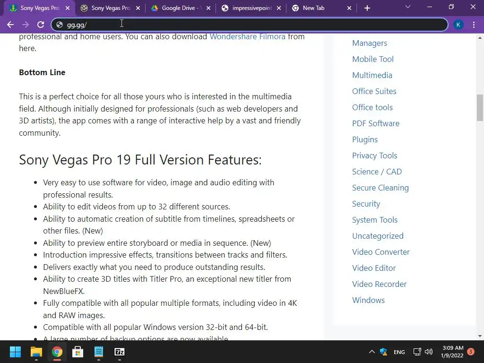
Task: Open the Wondershare Filmora link
Action: click(248, 36)
